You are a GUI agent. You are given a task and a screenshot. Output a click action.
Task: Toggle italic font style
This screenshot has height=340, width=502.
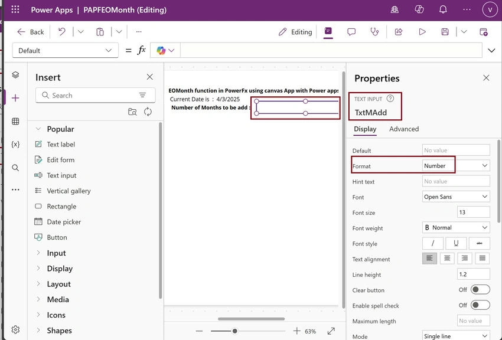point(432,243)
